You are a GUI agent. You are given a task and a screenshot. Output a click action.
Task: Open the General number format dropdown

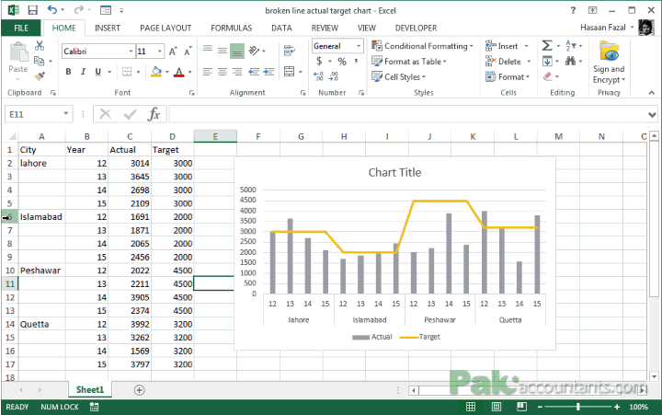click(359, 46)
